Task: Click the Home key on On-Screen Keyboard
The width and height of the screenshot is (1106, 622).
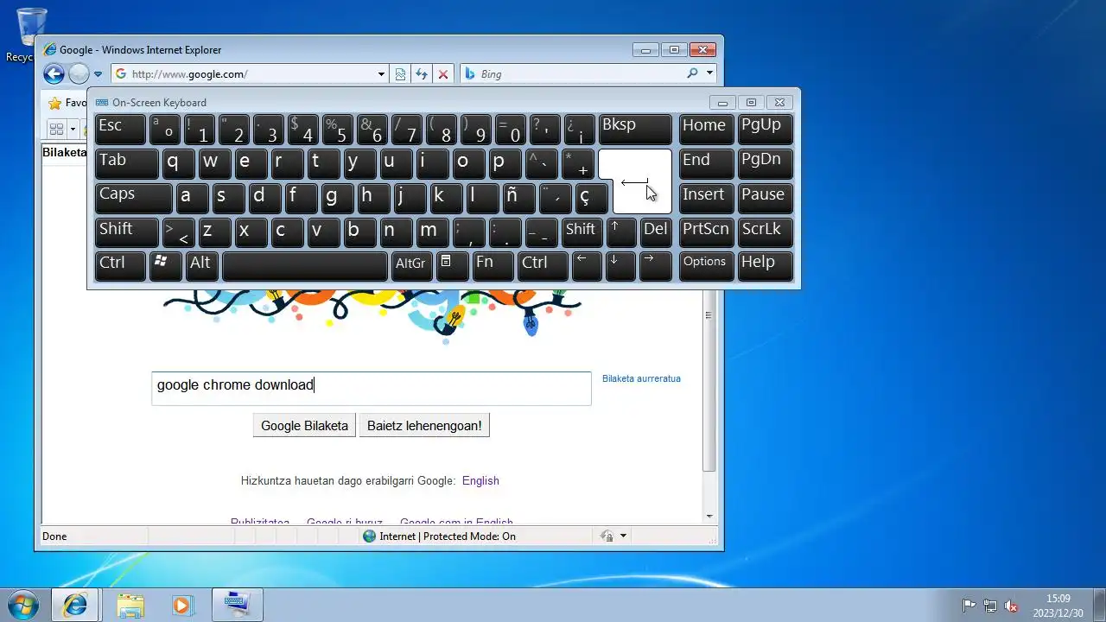Action: 706,130
